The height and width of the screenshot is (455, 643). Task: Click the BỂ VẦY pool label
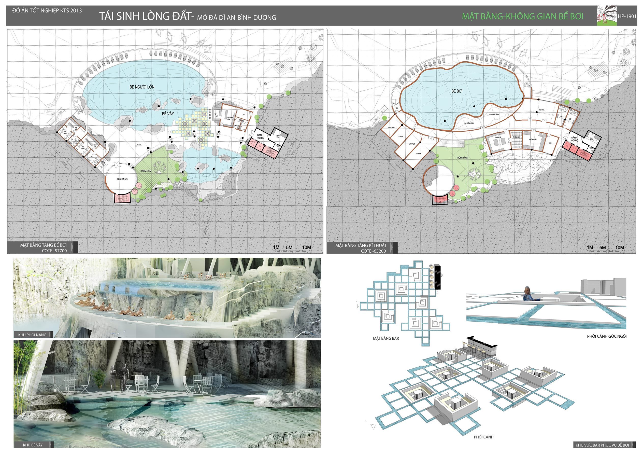[x=168, y=114]
